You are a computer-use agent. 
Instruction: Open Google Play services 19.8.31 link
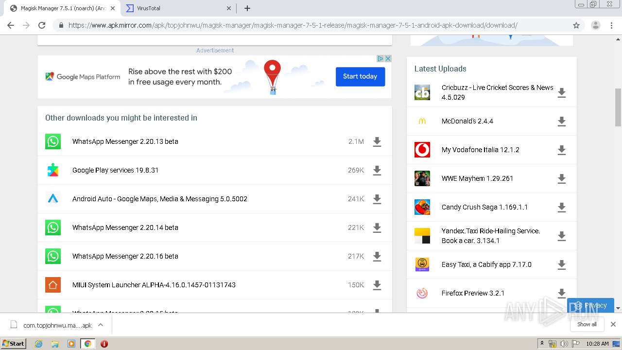click(x=116, y=170)
